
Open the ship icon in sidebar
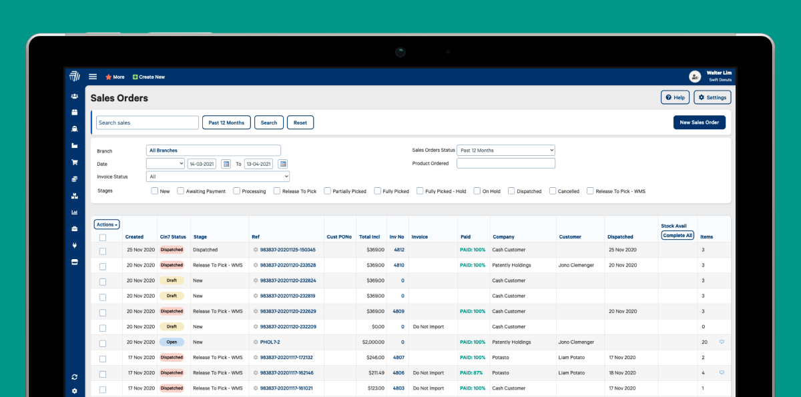pyautogui.click(x=75, y=129)
